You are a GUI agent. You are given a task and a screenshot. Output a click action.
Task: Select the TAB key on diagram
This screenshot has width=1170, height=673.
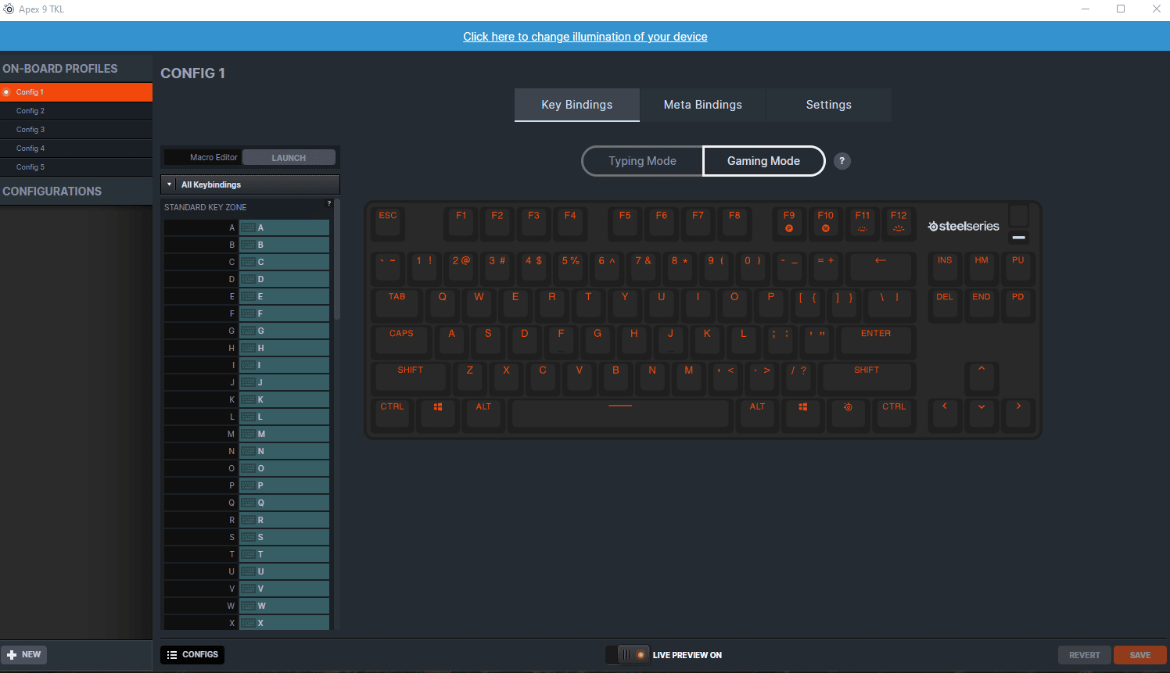tap(397, 305)
